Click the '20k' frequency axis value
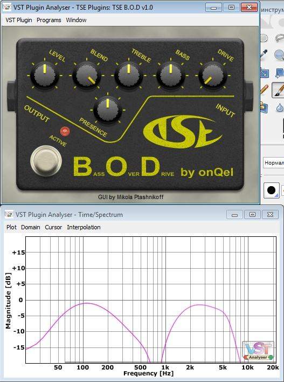The image size is (284, 382). coord(273,367)
